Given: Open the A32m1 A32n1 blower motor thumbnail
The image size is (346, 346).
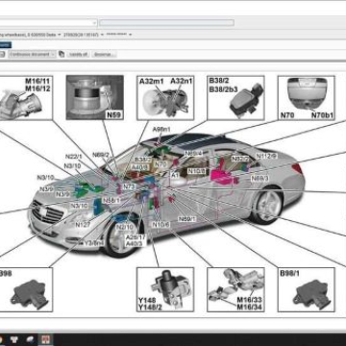Looking at the screenshot, I should point(165,98).
